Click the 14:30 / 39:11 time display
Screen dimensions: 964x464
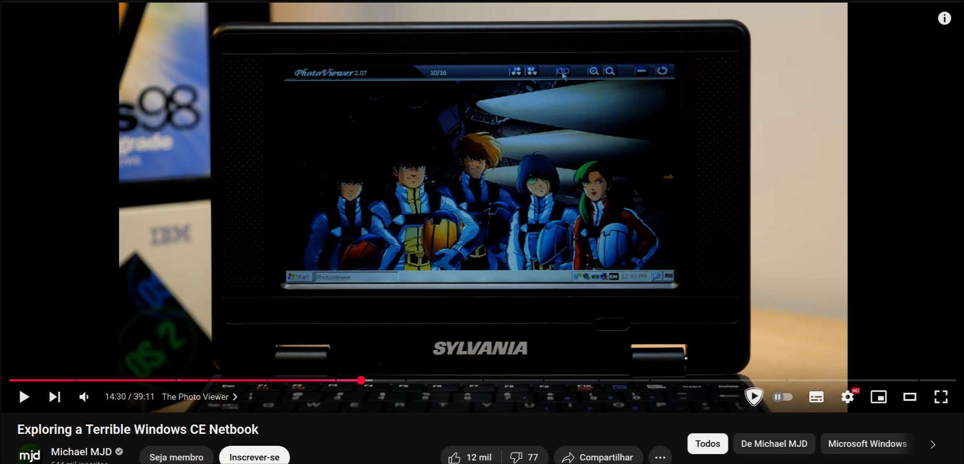[130, 397]
